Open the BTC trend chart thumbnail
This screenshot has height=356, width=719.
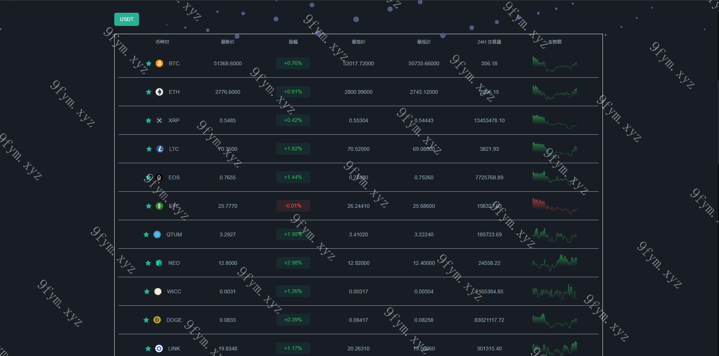pos(555,64)
